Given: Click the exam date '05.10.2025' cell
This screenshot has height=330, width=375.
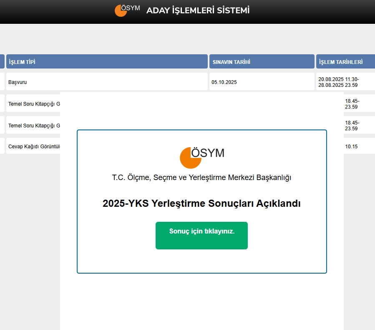Looking at the screenshot, I should 262,81.
